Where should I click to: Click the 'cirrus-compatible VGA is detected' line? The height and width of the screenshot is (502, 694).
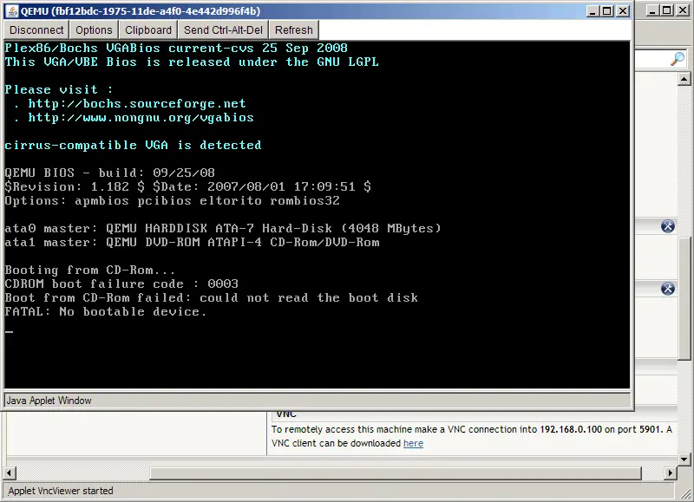(x=133, y=145)
